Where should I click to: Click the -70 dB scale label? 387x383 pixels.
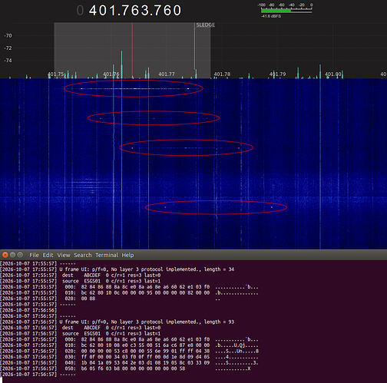(x=8, y=35)
